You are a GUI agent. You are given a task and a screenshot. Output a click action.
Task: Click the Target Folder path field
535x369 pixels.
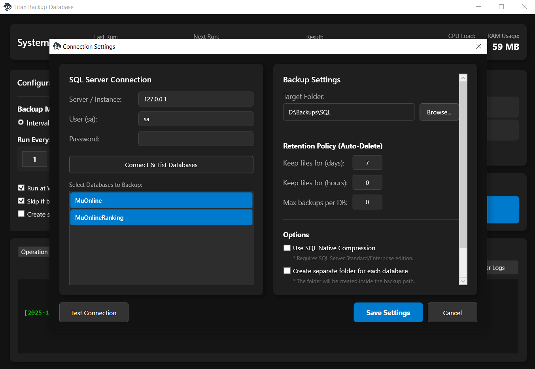click(348, 112)
